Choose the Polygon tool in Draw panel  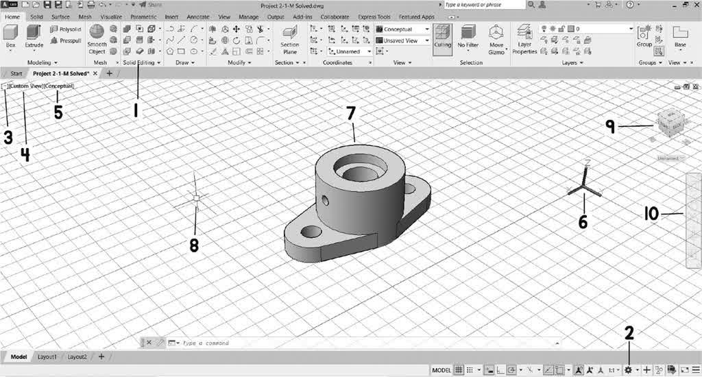click(170, 51)
